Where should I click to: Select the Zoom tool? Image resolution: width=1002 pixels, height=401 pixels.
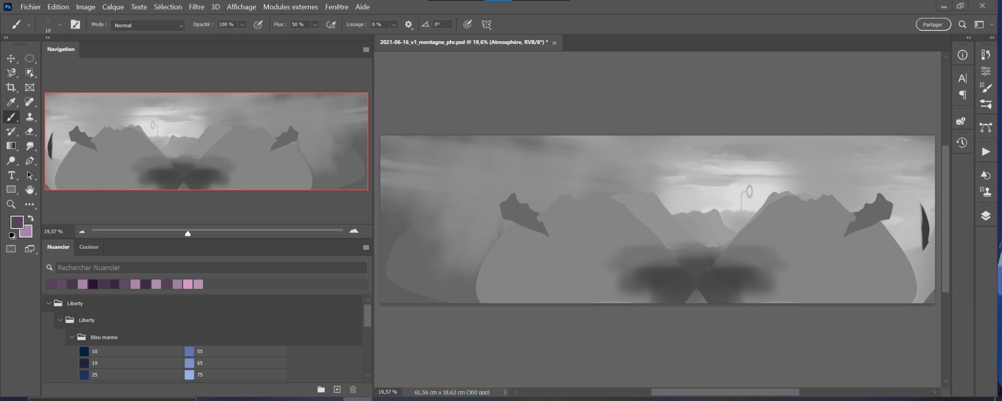tap(11, 205)
